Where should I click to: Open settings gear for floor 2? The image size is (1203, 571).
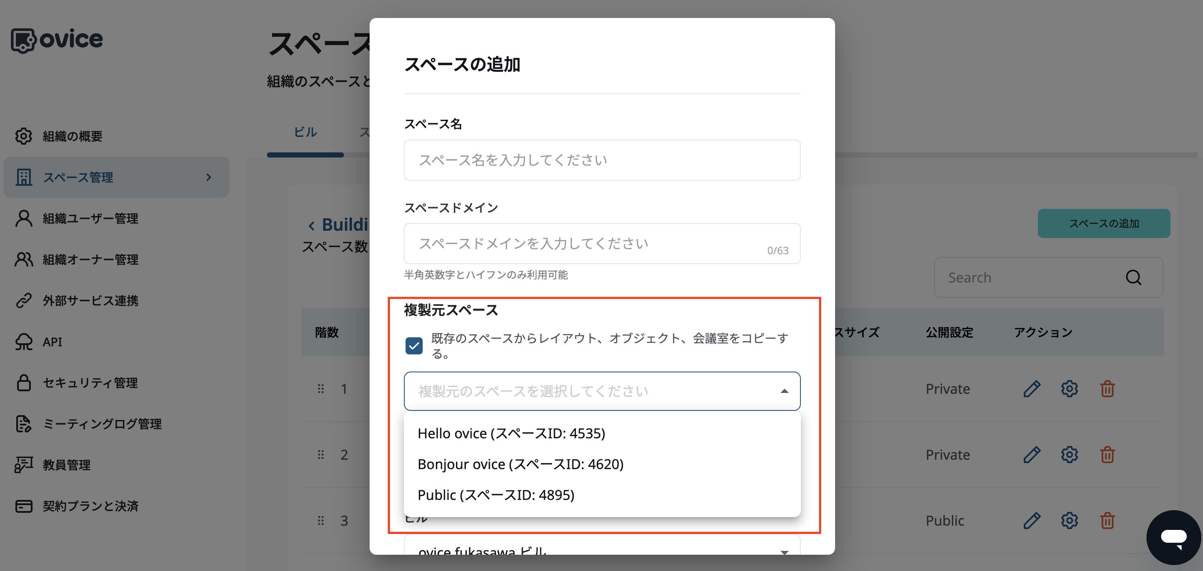1070,454
